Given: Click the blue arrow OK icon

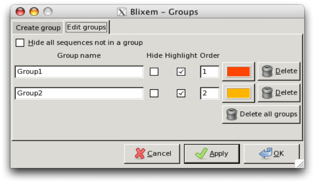Looking at the screenshot, I should tap(265, 153).
